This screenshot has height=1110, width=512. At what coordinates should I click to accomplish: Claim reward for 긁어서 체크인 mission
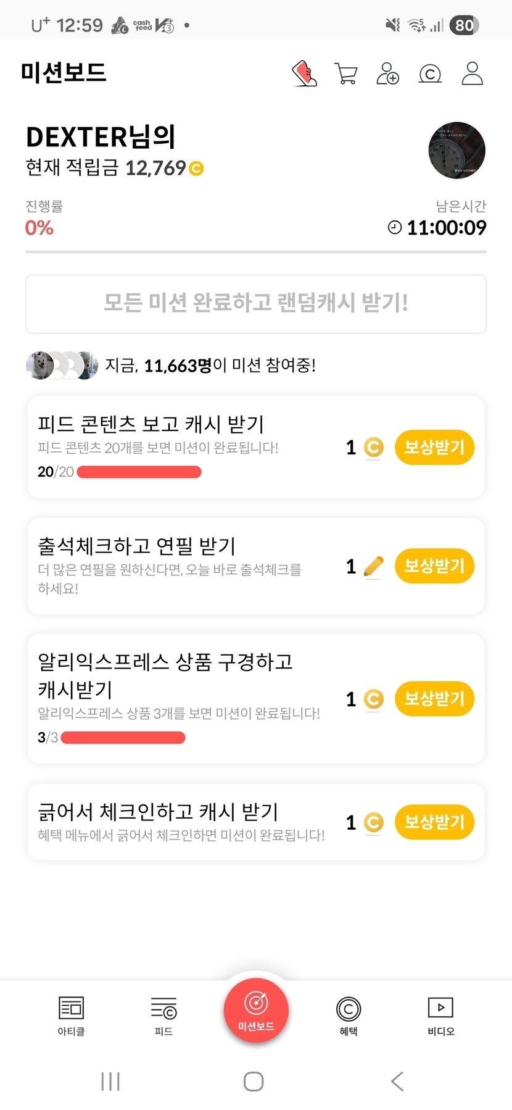click(434, 822)
